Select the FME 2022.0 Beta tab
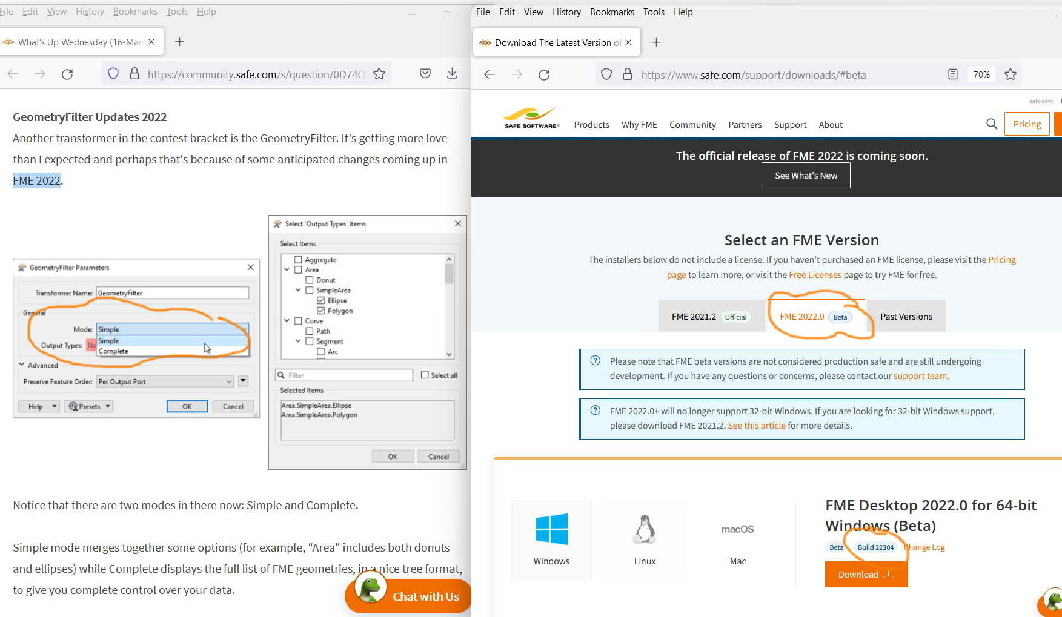1062x617 pixels. [x=815, y=316]
